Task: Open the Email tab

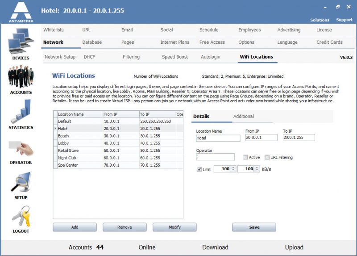Action: point(127,29)
